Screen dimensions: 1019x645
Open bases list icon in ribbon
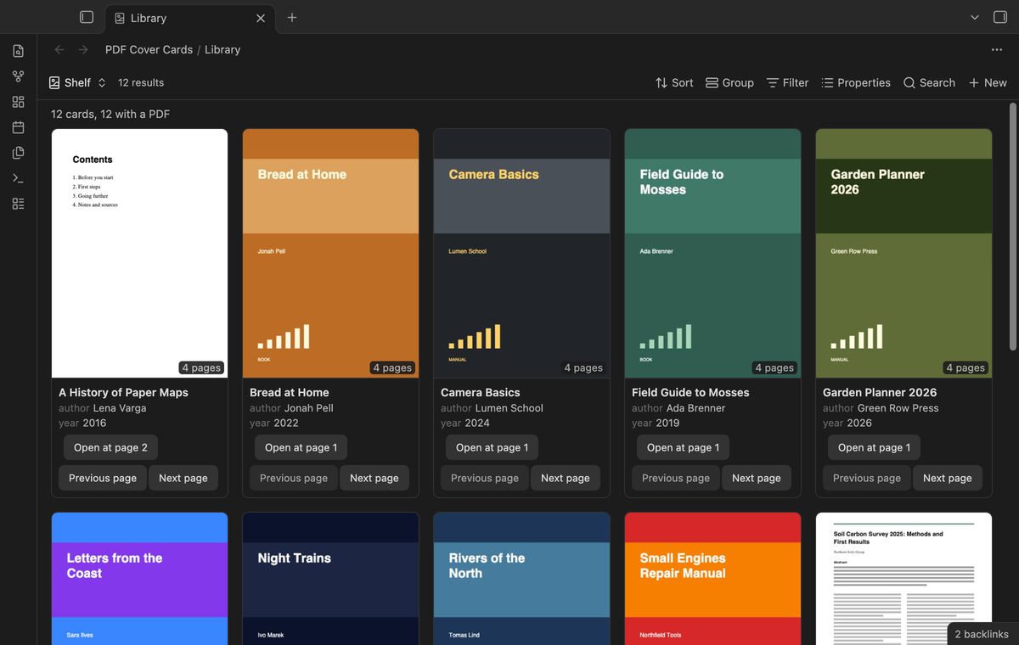tap(18, 204)
